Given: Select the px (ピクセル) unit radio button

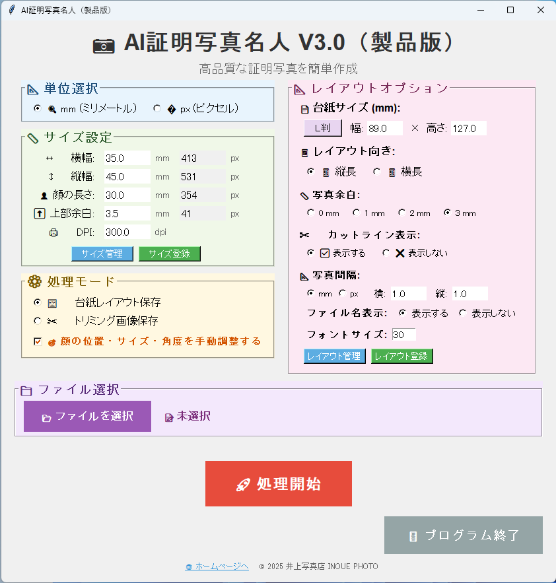Looking at the screenshot, I should coord(157,109).
